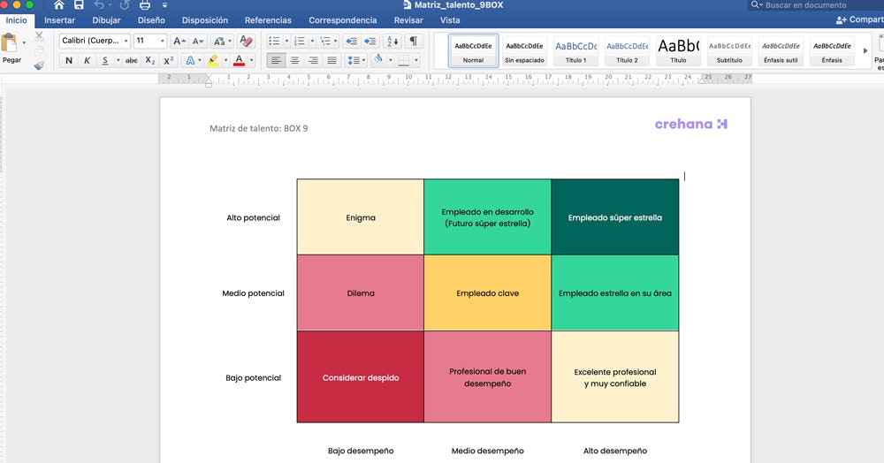Expand underline style options arrow
Viewport: 884px width, 463px height.
118,60
